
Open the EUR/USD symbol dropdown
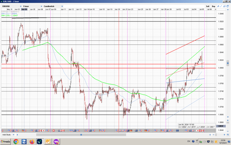[x=12, y=6]
